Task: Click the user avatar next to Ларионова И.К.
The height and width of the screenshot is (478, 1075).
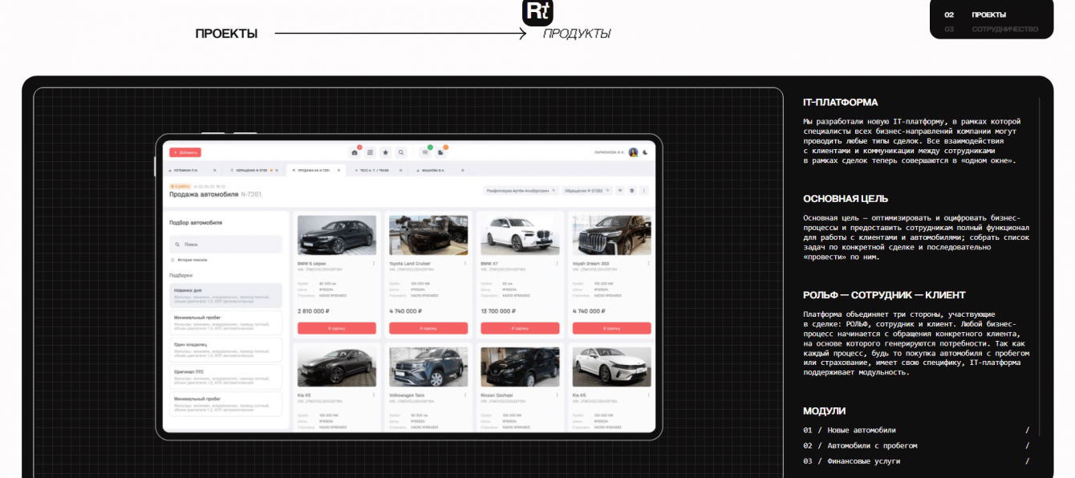Action: click(x=633, y=152)
